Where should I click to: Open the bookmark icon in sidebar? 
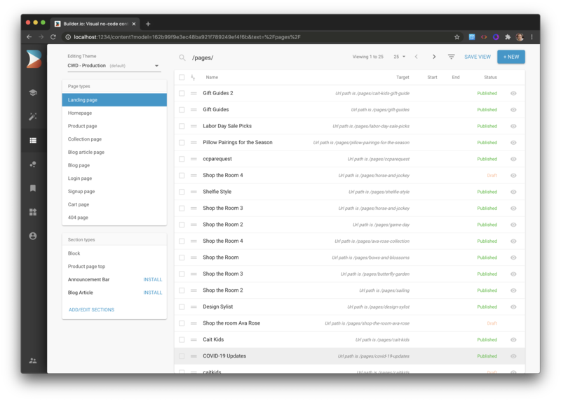(33, 188)
